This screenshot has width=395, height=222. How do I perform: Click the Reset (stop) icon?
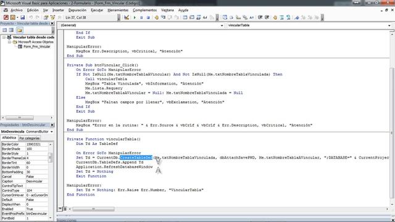(x=148, y=17)
